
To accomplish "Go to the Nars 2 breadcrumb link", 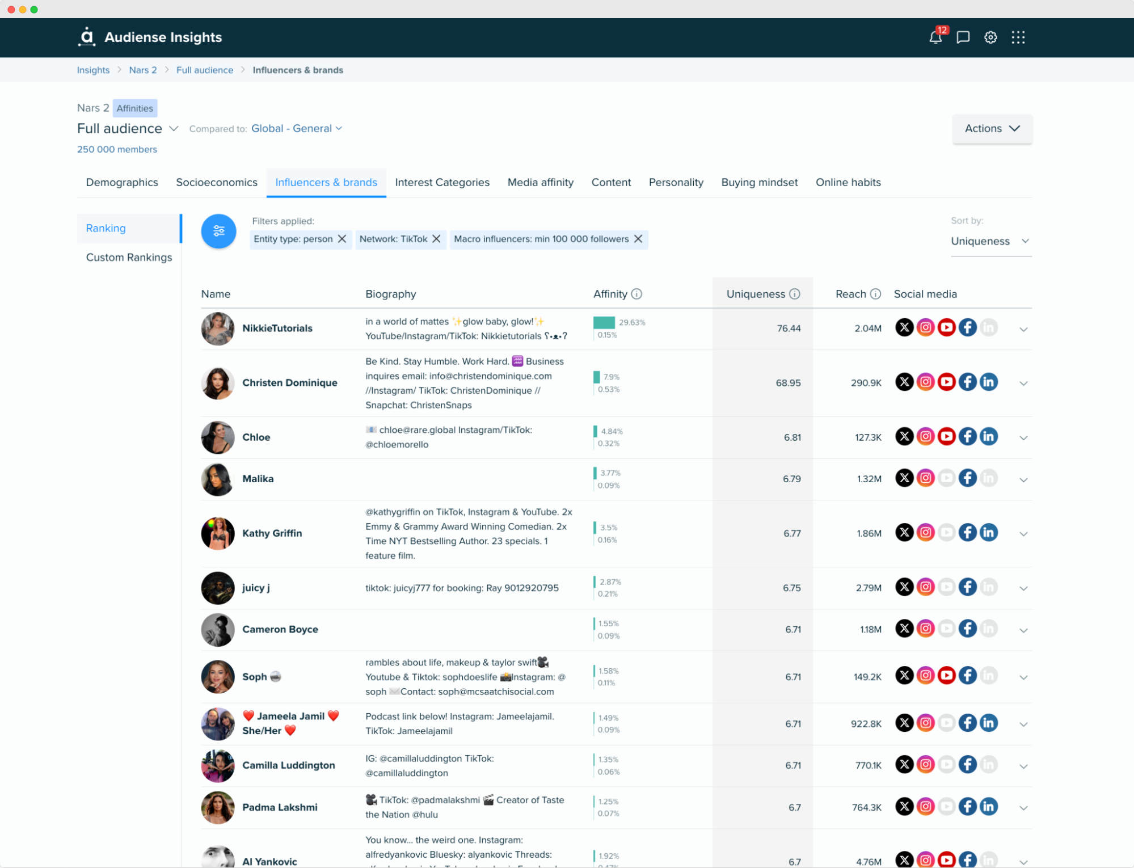I will (143, 70).
